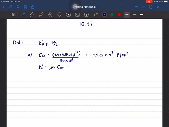Tap the red screen recording indicator
Image resolution: width=169 pixels, height=127 pixels.
click(149, 2)
